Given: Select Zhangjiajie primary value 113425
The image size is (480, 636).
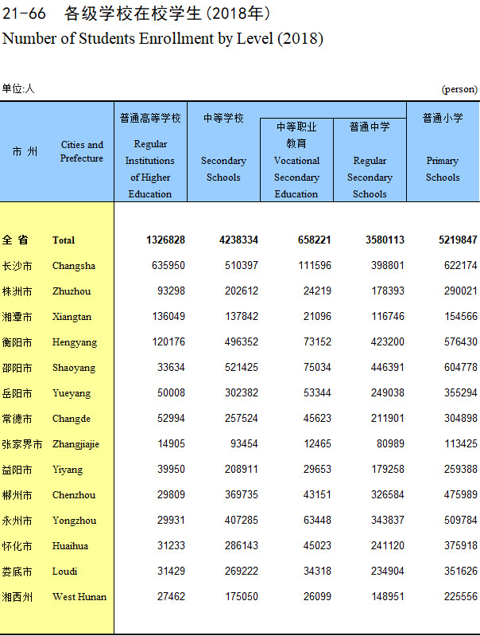Looking at the screenshot, I should [x=461, y=443].
